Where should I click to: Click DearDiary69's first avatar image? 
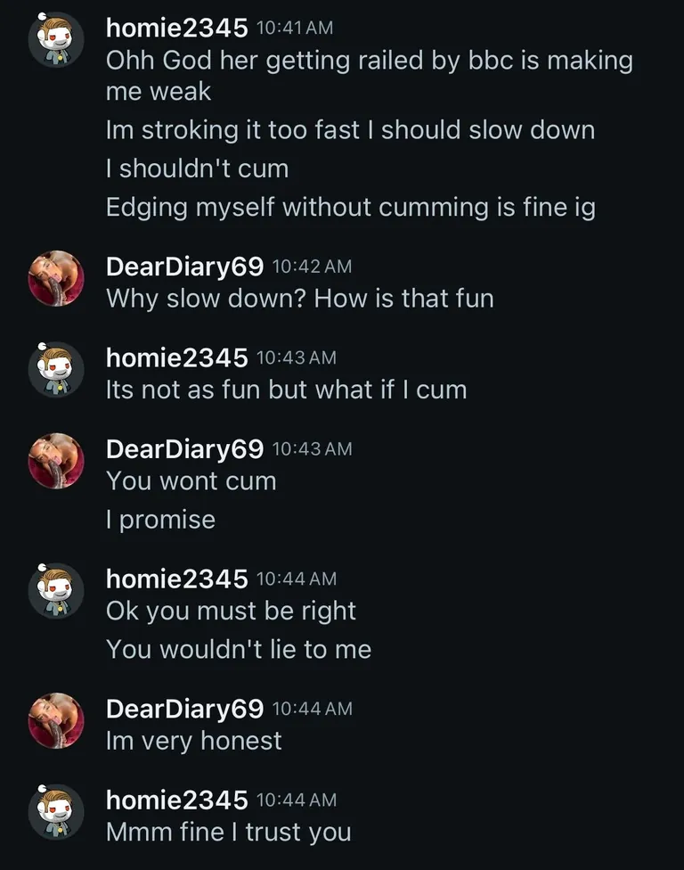(x=56, y=276)
